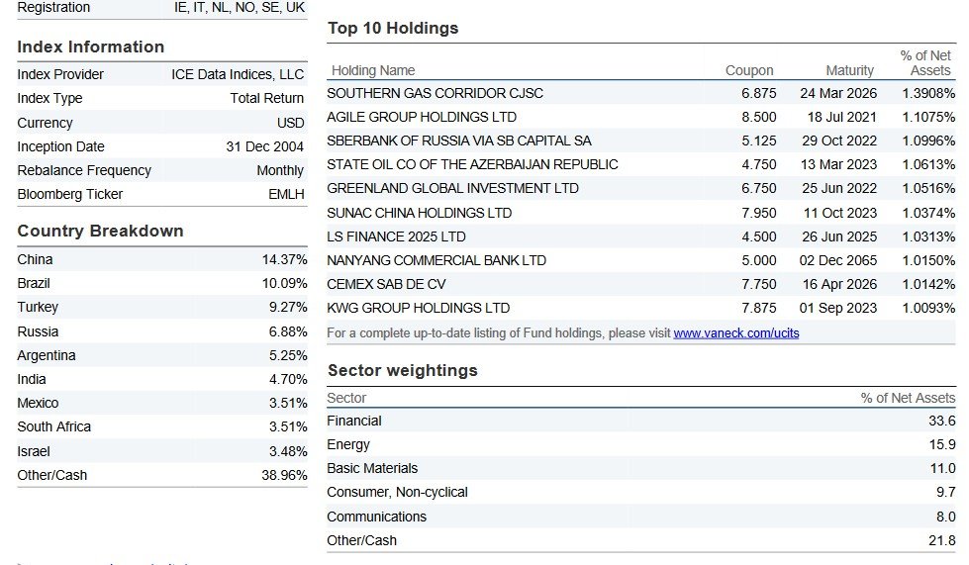
Task: Click the Financial sector row
Action: click(354, 421)
